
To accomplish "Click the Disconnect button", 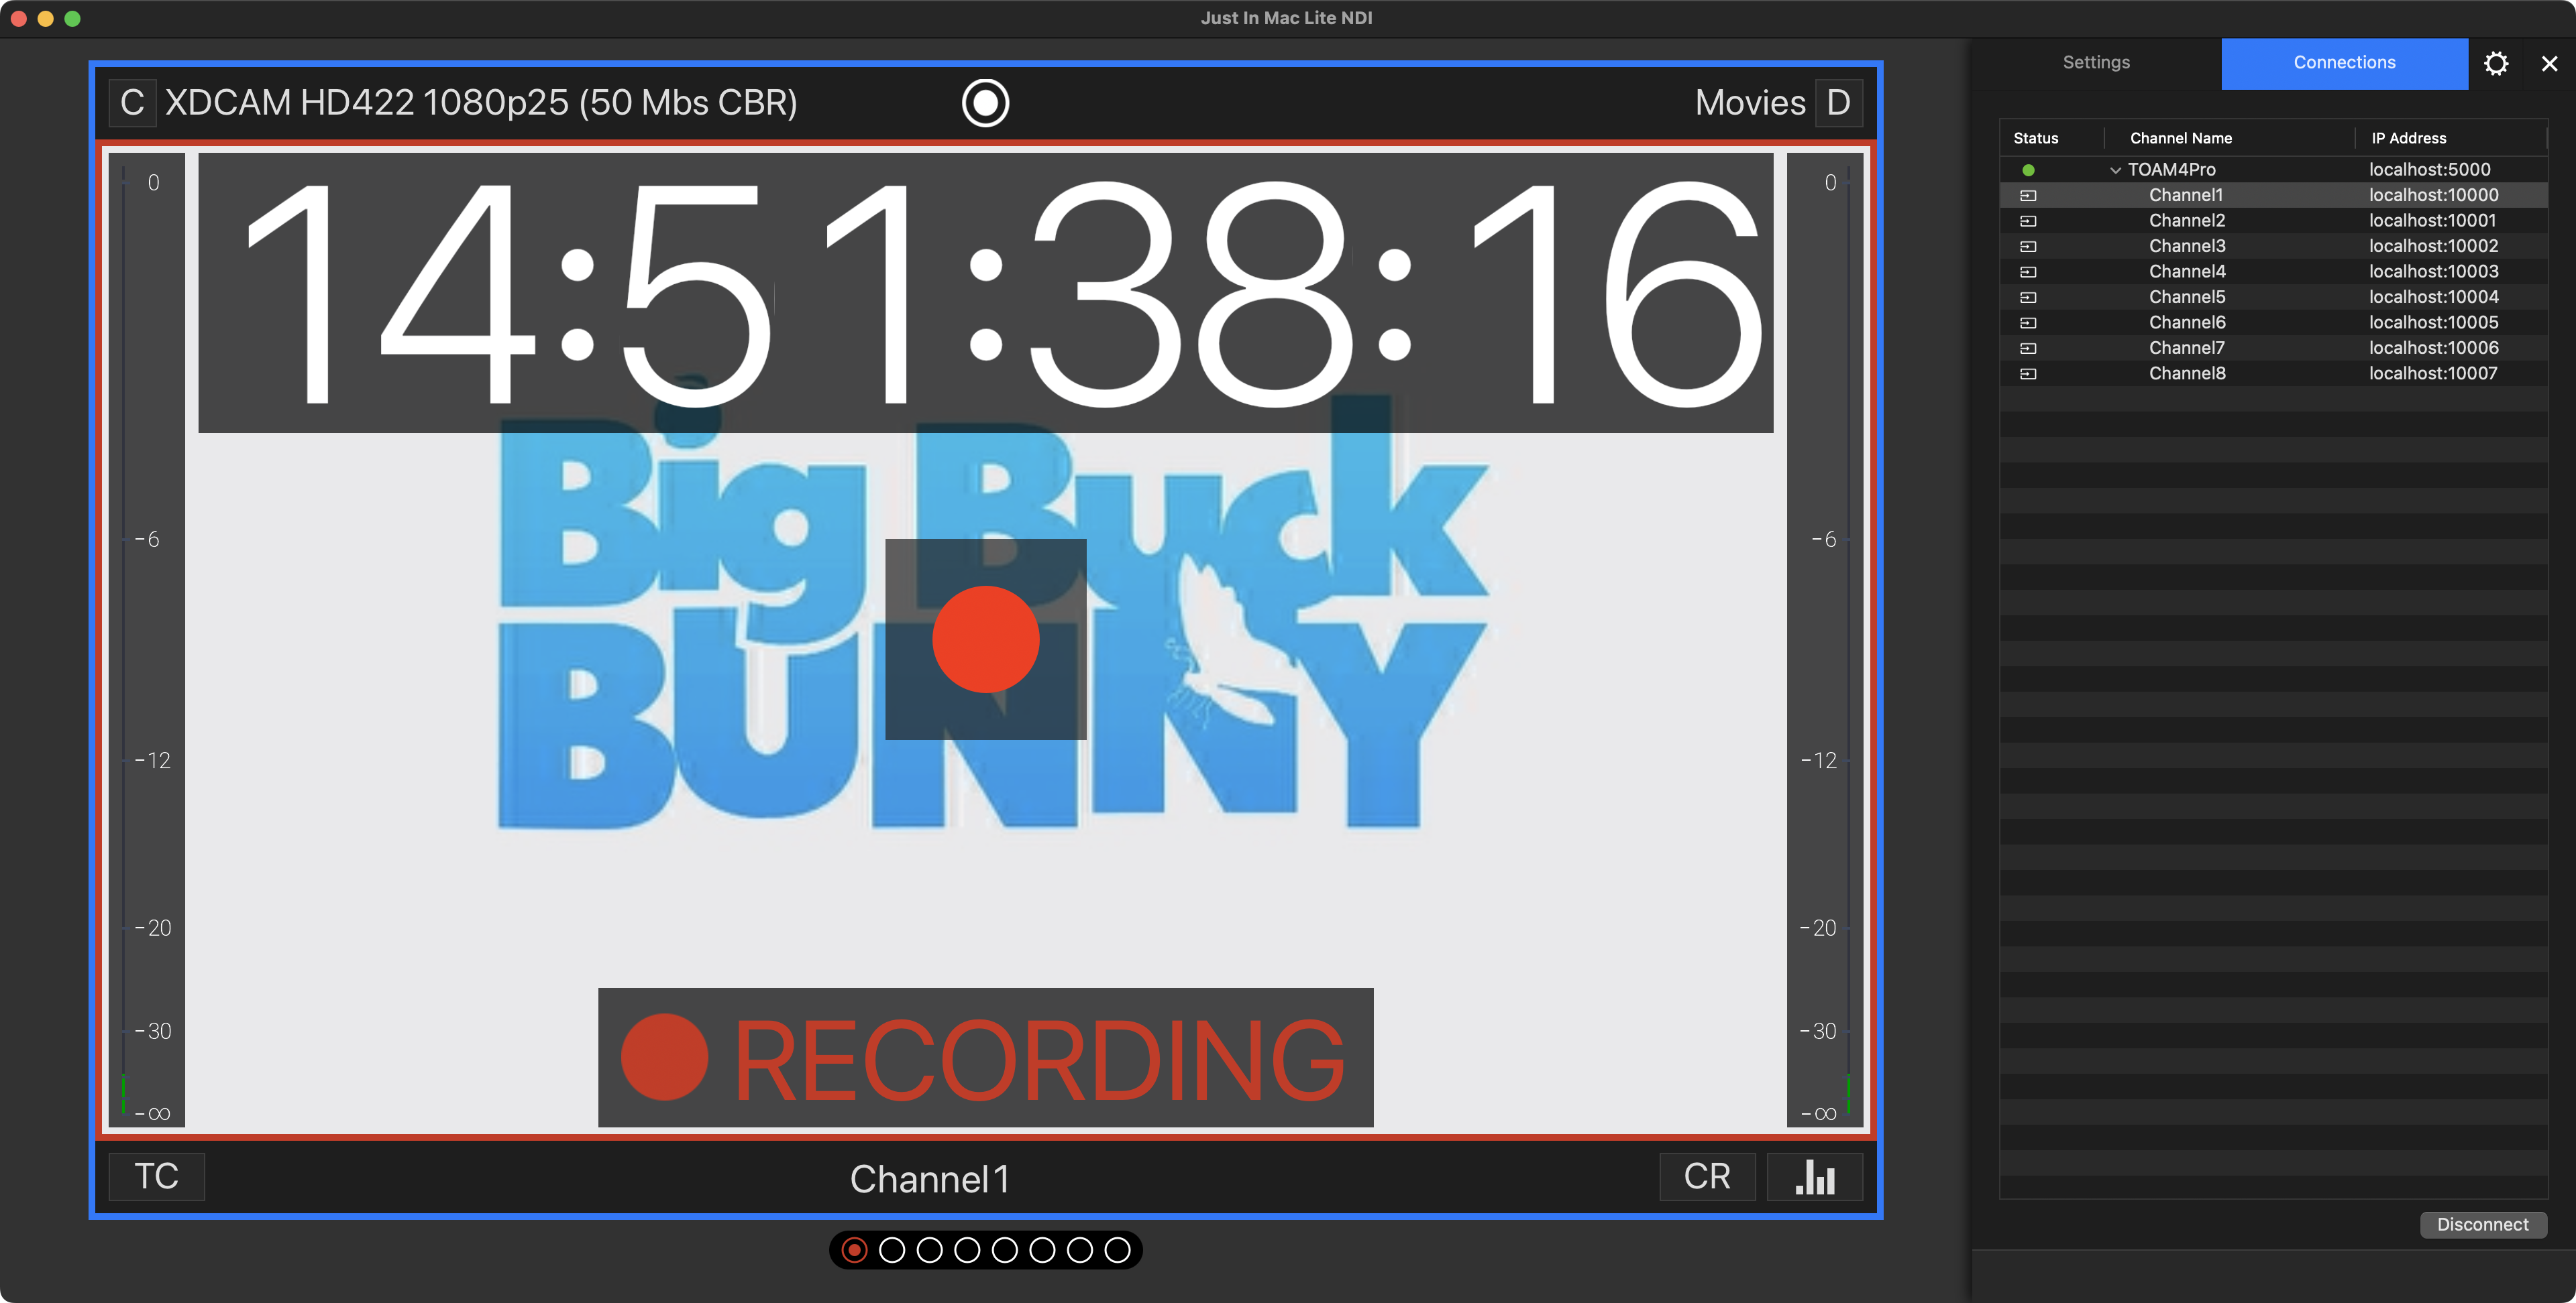I will coord(2482,1224).
